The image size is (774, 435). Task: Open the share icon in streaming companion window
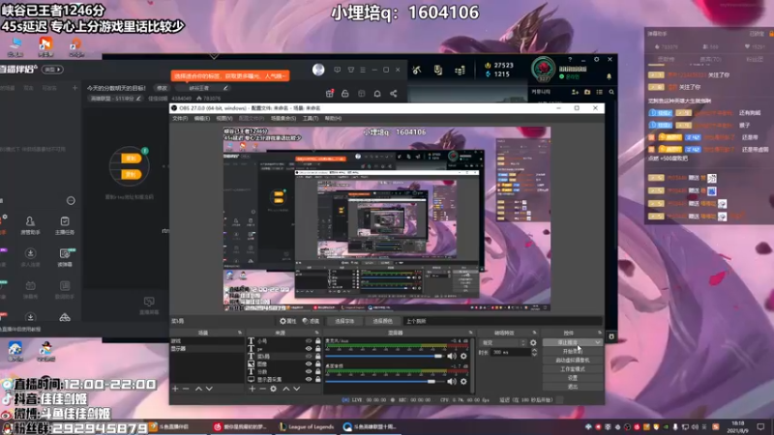[394, 94]
